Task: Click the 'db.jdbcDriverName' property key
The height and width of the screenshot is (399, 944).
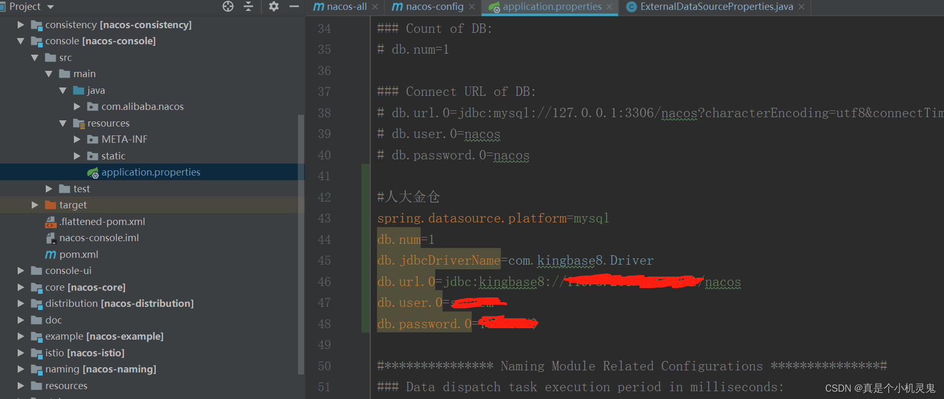Action: pos(439,260)
